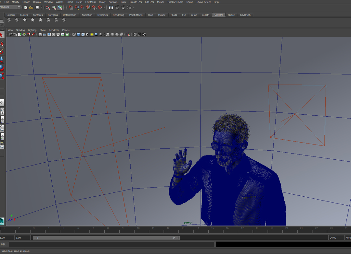Toggle wireframe on shaded
This screenshot has width=351, height=254.
tap(83, 34)
